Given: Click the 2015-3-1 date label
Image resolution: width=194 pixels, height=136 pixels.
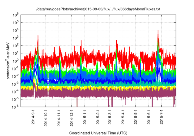Looking at the screenshot, I should coord(110,117).
